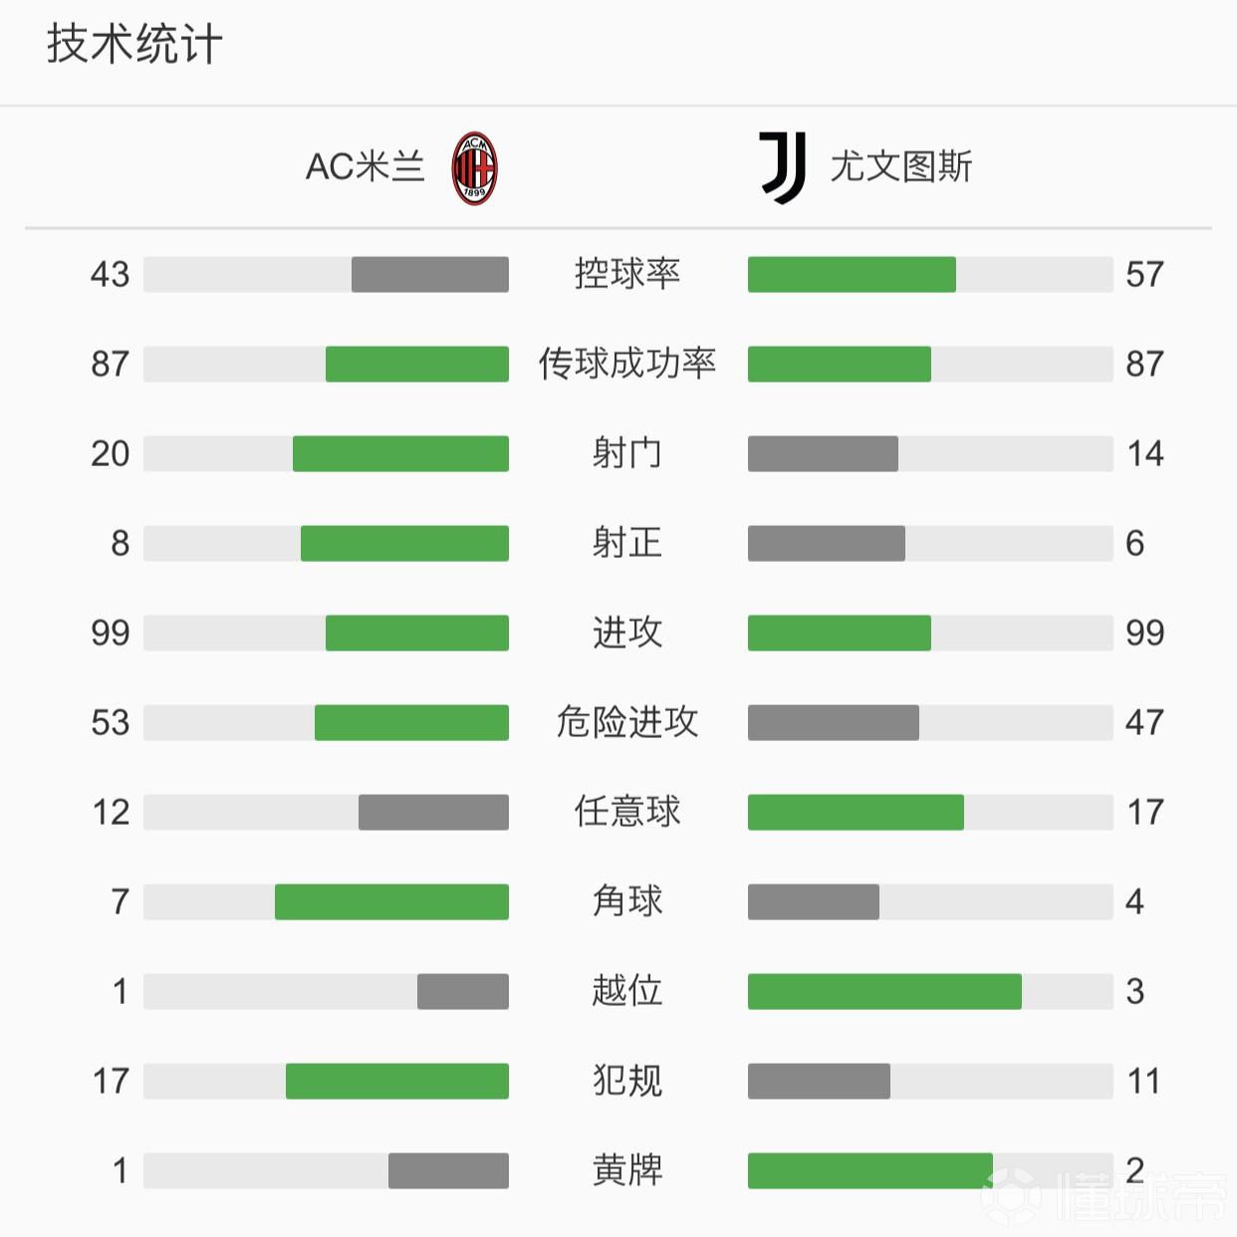The height and width of the screenshot is (1237, 1237).
Task: Click the Juventus J logo
Action: (x=783, y=167)
